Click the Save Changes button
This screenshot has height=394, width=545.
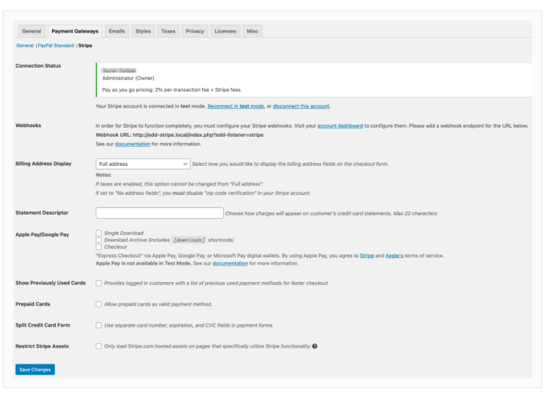pyautogui.click(x=35, y=369)
